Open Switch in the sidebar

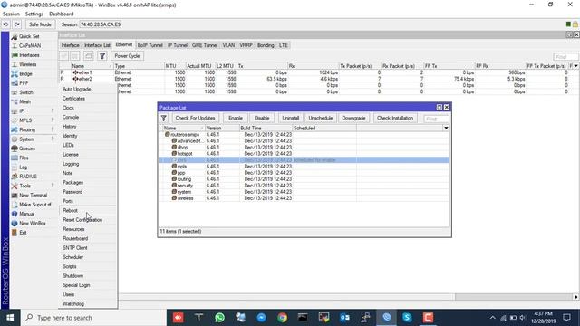[26, 92]
